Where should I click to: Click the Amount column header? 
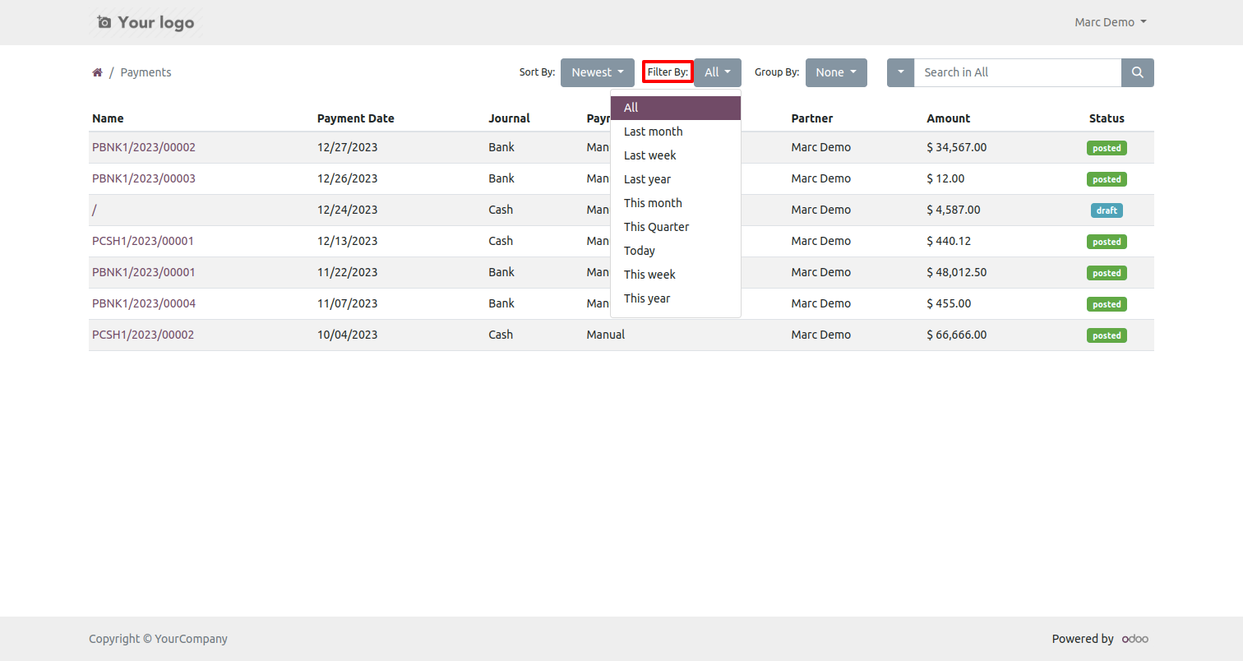point(949,118)
